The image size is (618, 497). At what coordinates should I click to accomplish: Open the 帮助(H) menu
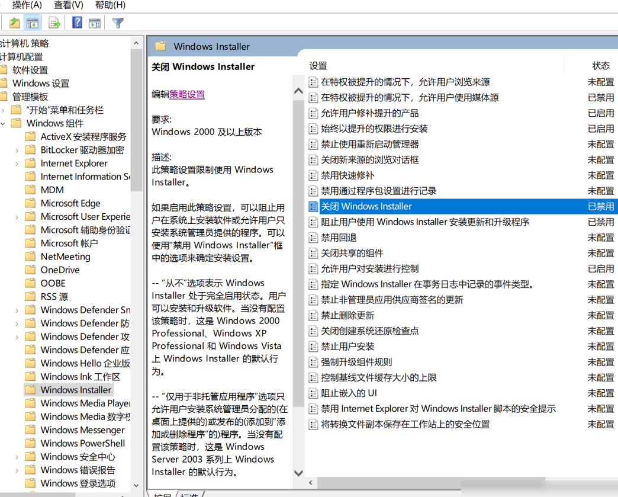(110, 5)
